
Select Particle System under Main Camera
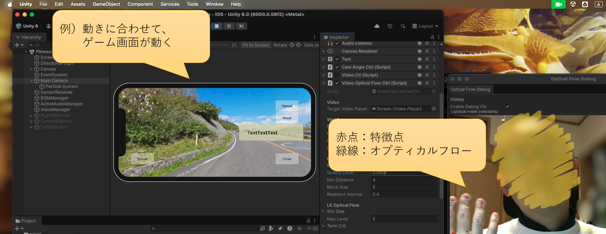click(62, 87)
